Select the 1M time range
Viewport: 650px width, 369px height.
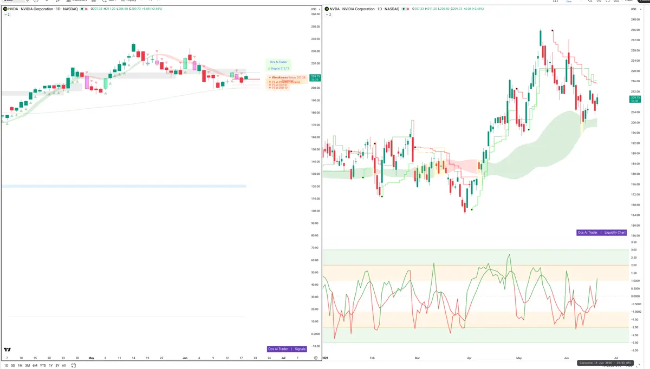(20, 366)
